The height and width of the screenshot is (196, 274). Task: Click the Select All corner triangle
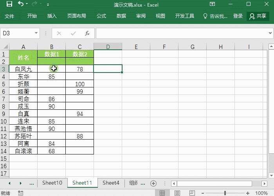coord(5,47)
